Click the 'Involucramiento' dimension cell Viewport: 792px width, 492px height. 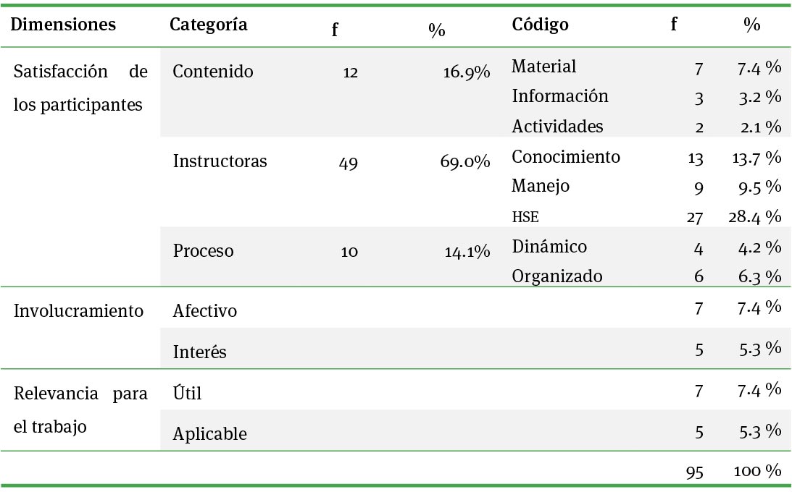79,310
